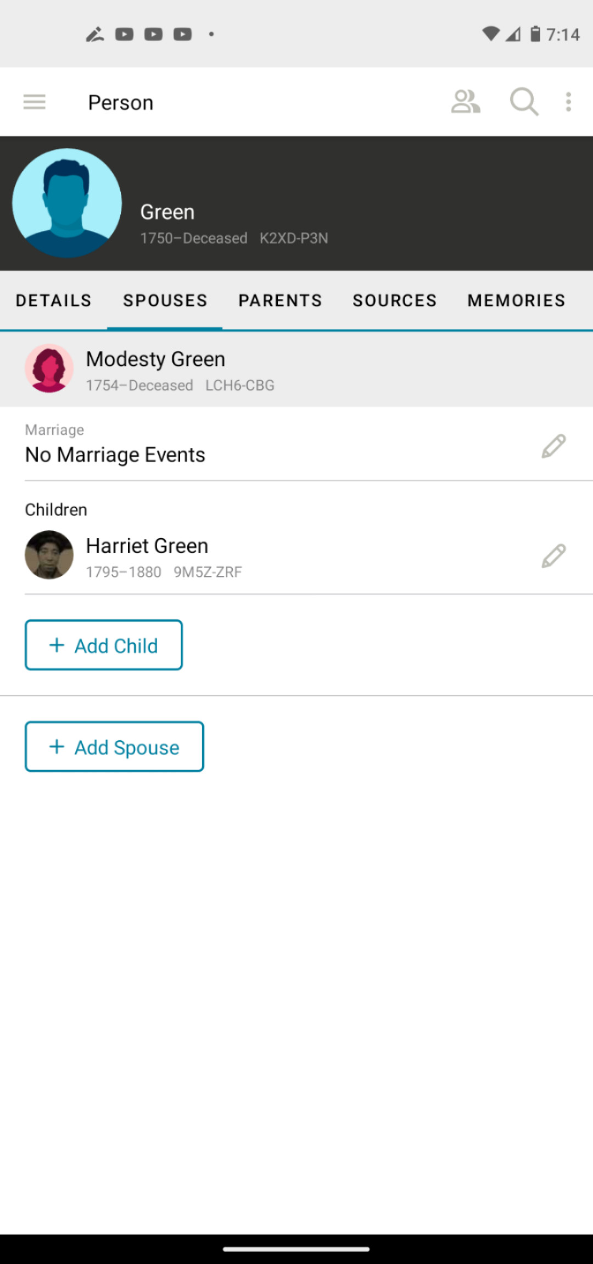Open the search magnifier icon
Image resolution: width=593 pixels, height=1264 pixels.
point(524,102)
